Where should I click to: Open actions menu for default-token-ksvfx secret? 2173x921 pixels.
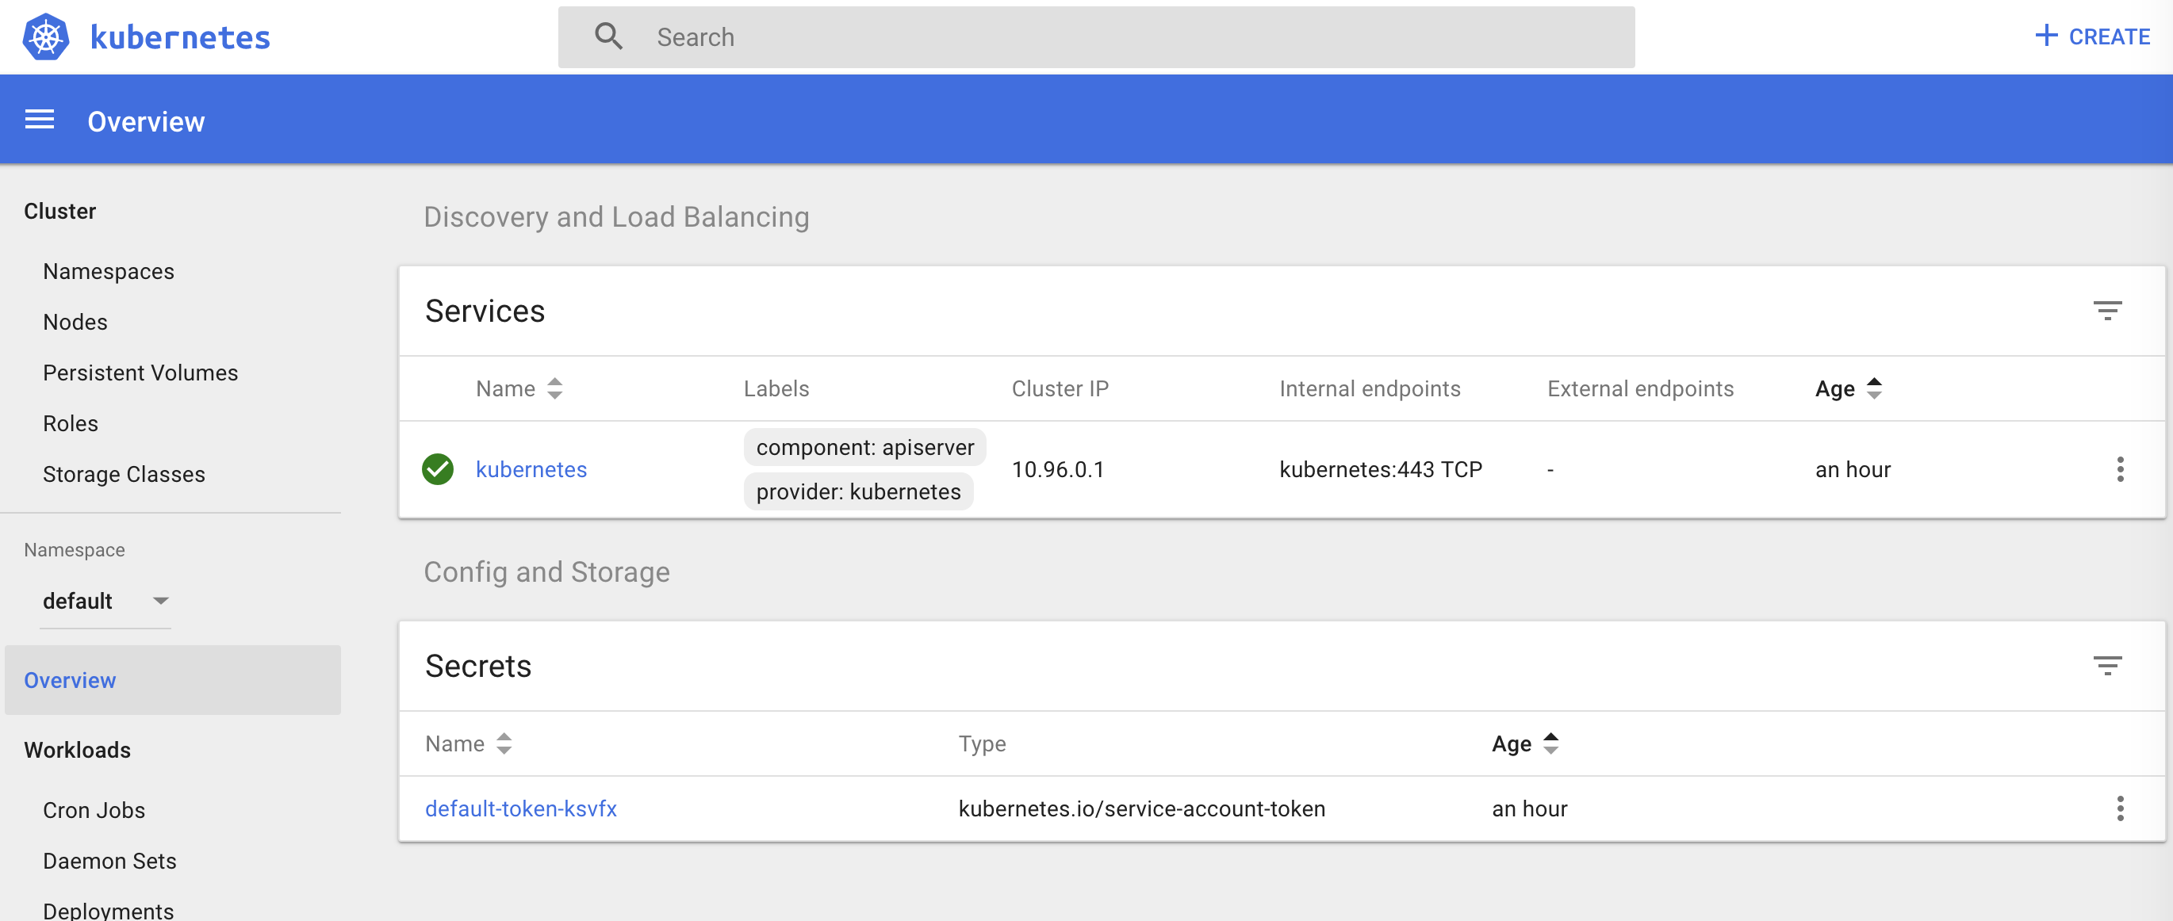click(2119, 808)
